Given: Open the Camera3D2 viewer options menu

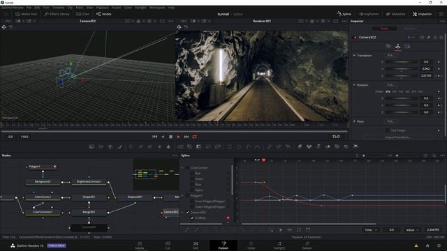Looking at the screenshot, I should click(x=170, y=21).
